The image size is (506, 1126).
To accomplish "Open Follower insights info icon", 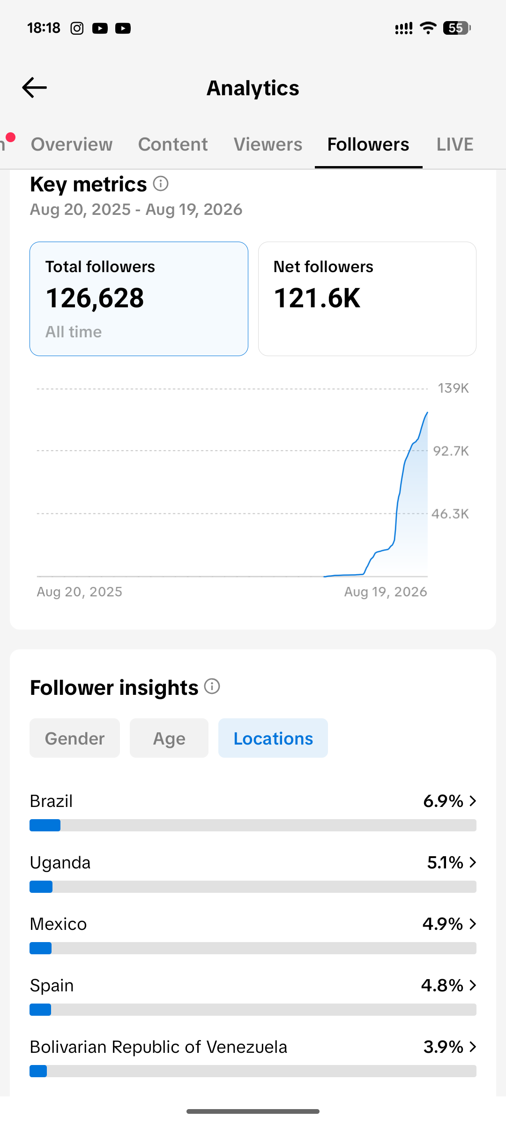I will coord(212,686).
